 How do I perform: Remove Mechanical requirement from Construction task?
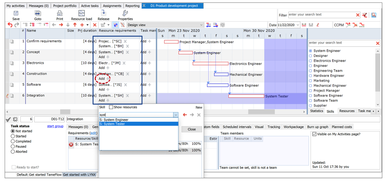(x=127, y=74)
